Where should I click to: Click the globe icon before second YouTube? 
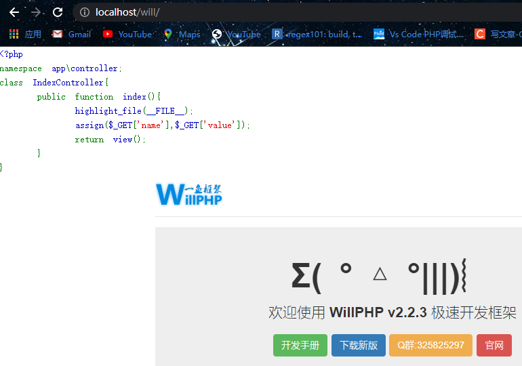click(217, 34)
